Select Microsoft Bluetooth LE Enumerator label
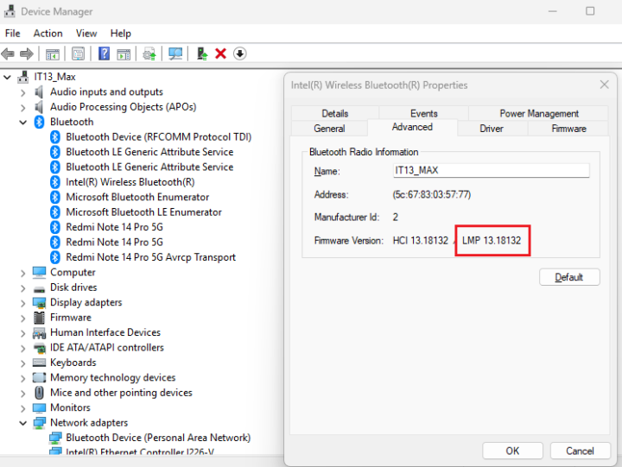 point(143,212)
